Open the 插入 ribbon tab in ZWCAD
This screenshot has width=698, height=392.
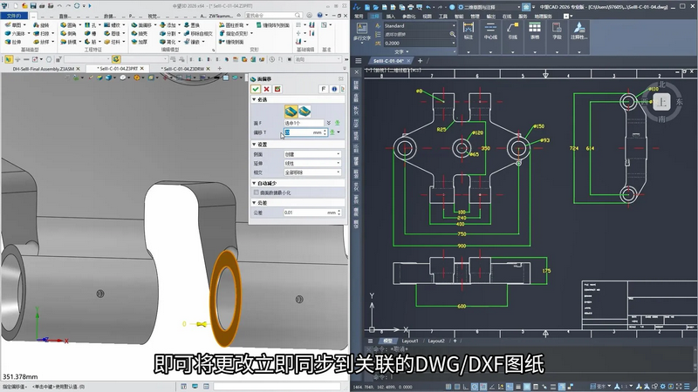[x=390, y=16]
